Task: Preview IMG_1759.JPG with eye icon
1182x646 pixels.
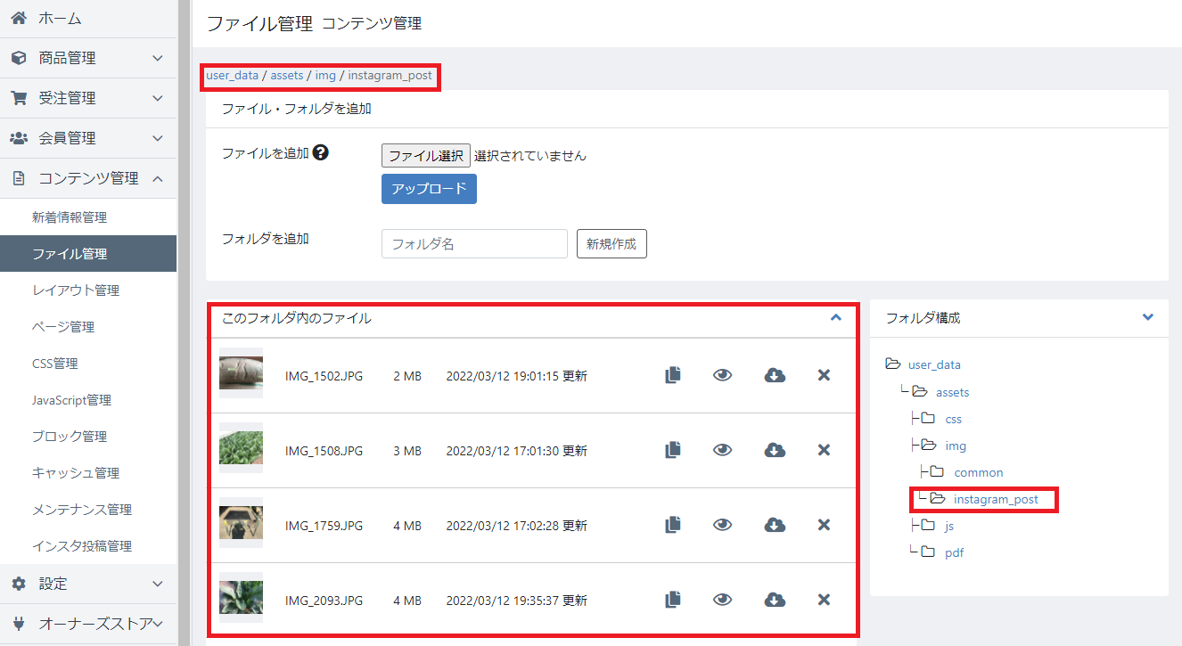Action: (x=722, y=526)
